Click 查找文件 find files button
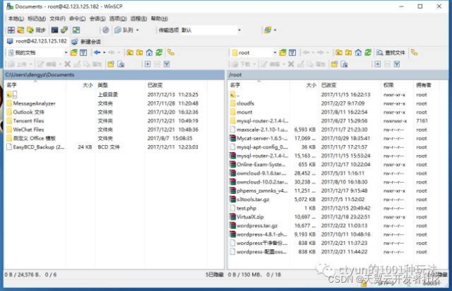The image size is (452, 291). tap(393, 52)
